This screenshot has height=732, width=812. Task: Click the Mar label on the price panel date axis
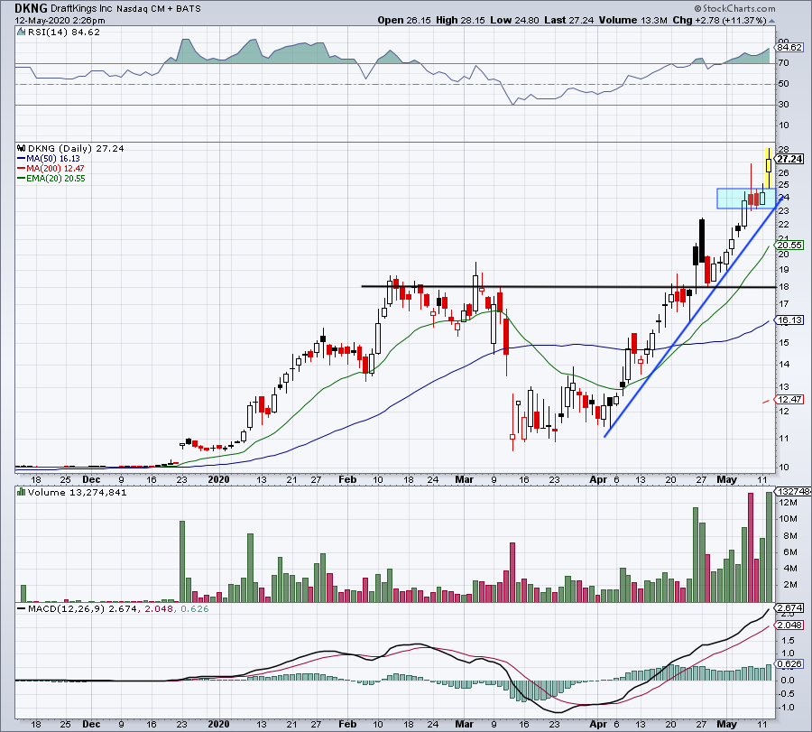click(x=464, y=479)
